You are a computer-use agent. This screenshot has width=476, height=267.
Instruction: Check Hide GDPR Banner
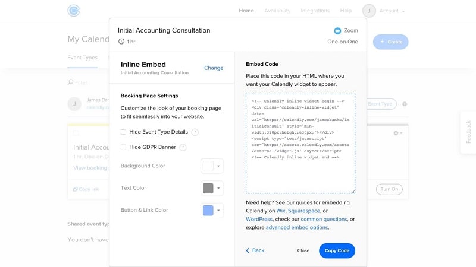123,147
